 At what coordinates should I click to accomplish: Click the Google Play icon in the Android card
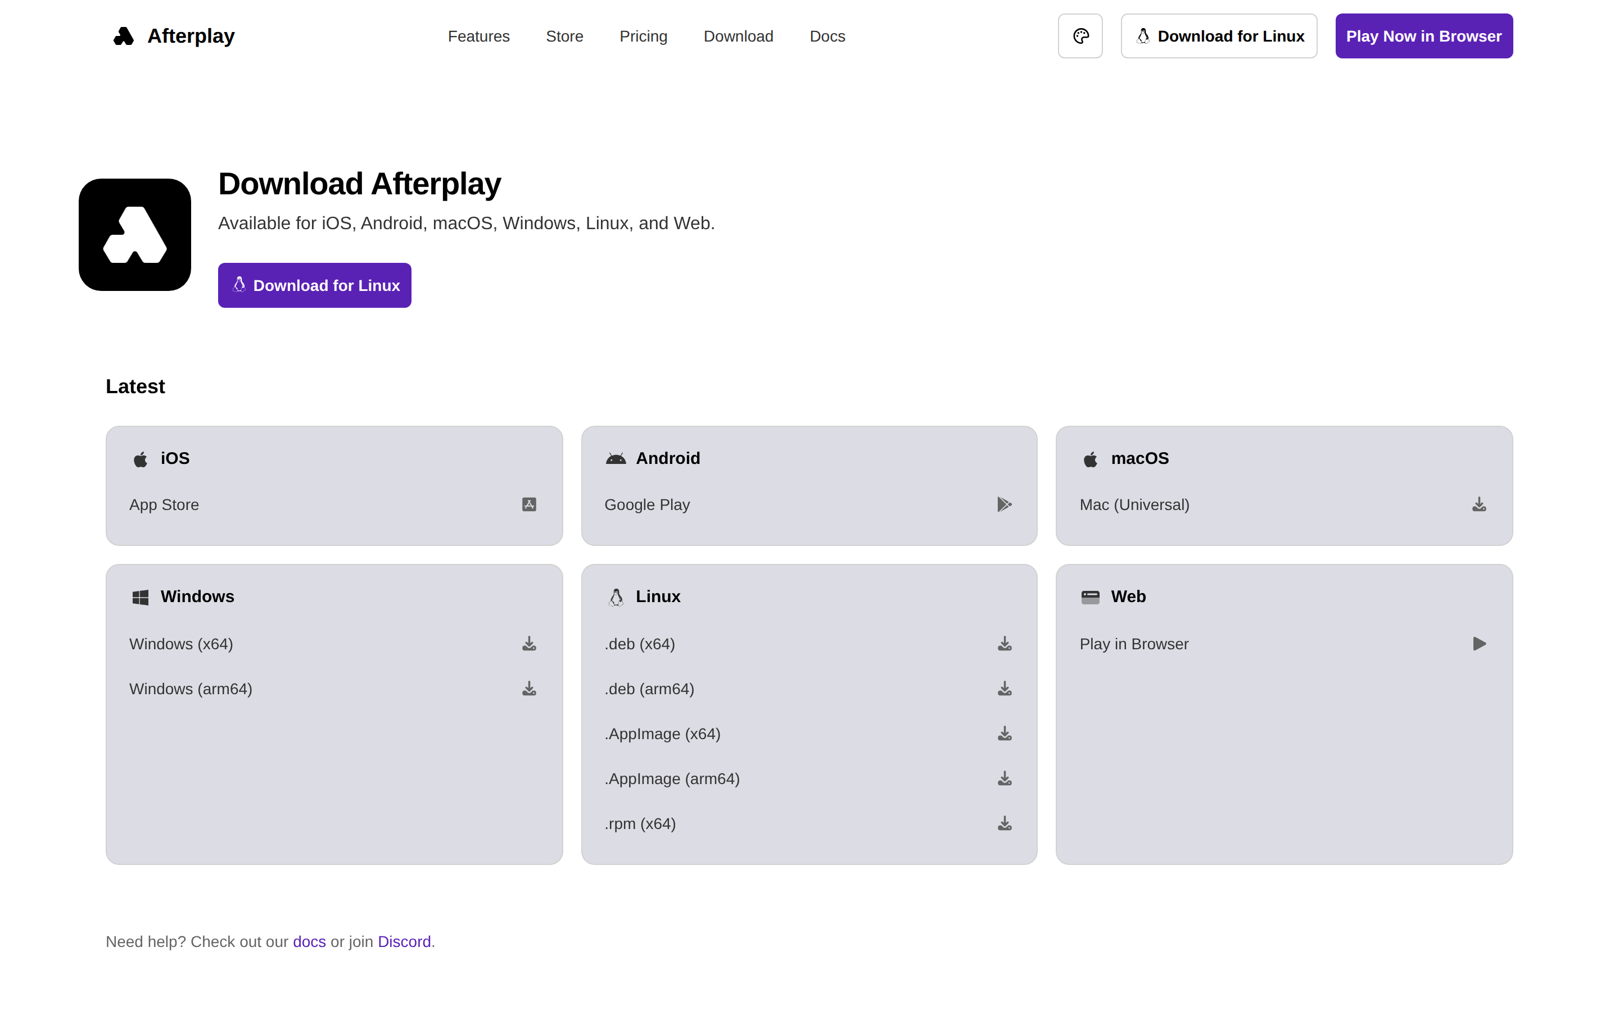(x=1004, y=504)
